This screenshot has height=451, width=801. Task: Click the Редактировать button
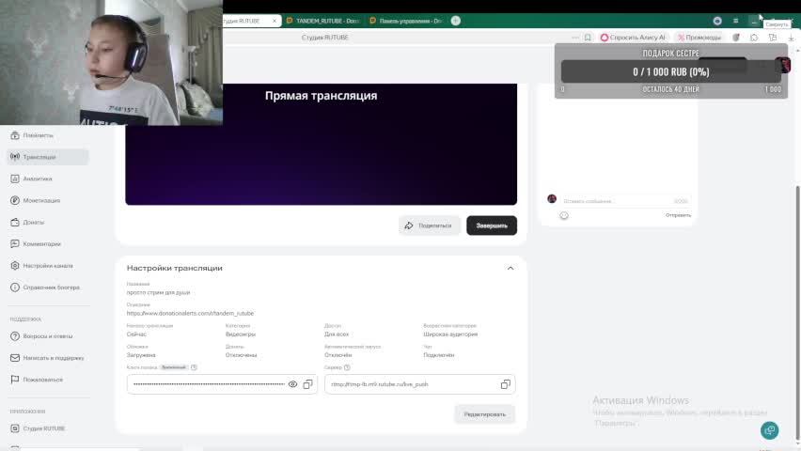click(x=484, y=414)
